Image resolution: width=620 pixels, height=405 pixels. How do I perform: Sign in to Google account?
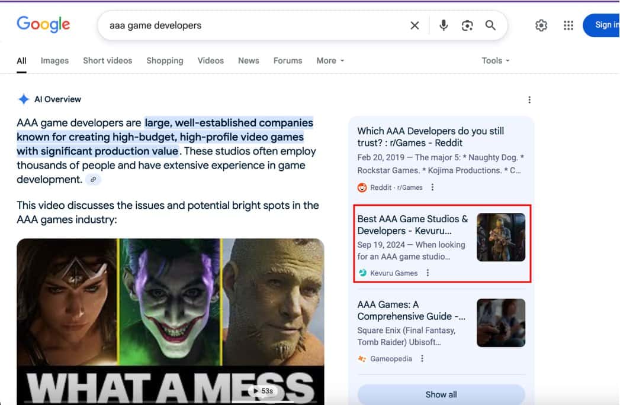[x=602, y=25]
